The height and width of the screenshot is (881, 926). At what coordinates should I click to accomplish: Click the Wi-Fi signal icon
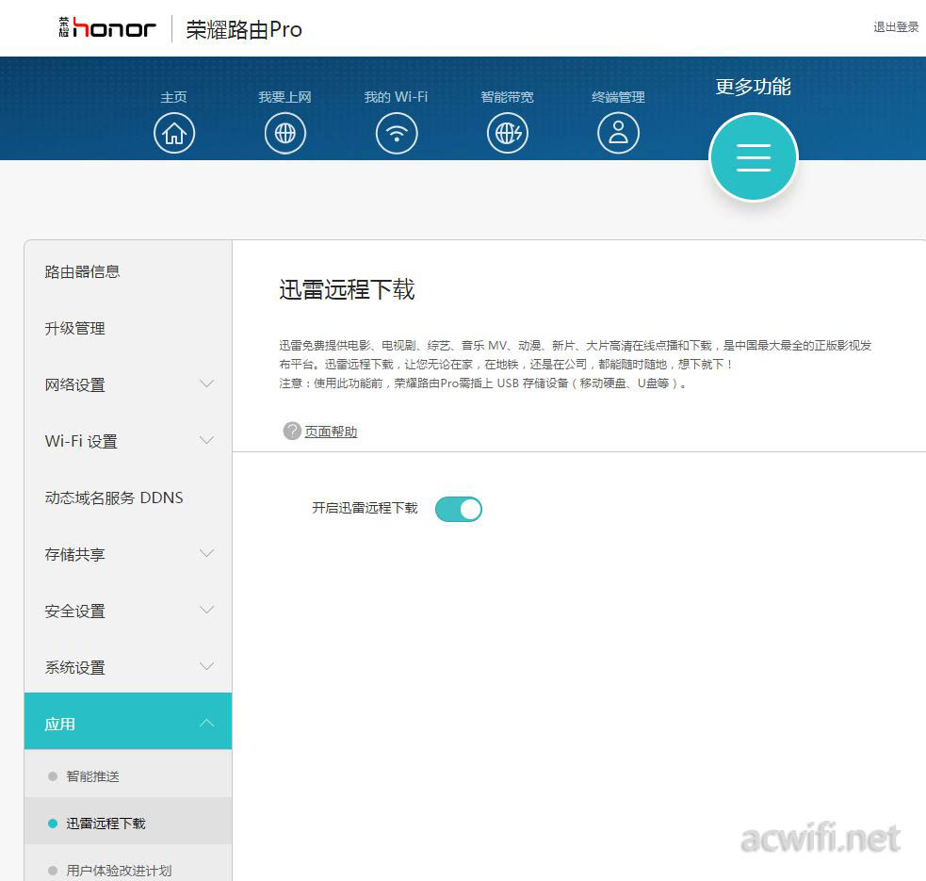click(x=397, y=134)
